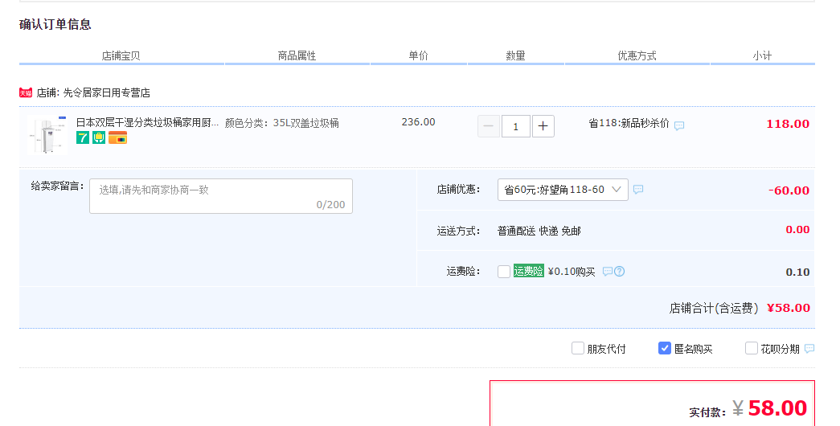This screenshot has width=840, height=426.
Task: Click the 店铺宝贝 column header
Action: (x=121, y=55)
